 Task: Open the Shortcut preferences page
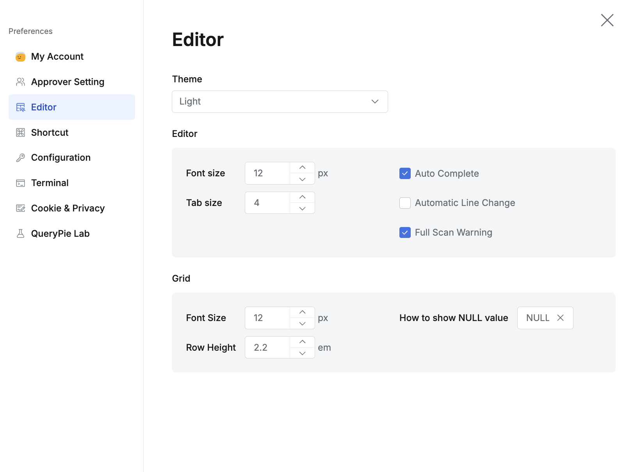tap(50, 132)
